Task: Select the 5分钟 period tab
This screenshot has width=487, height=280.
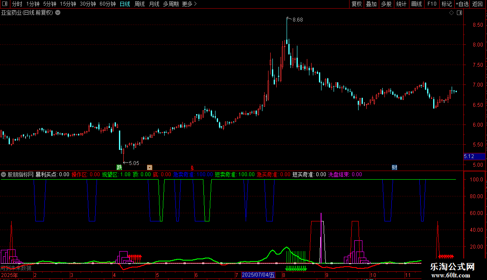Action: tap(50, 4)
